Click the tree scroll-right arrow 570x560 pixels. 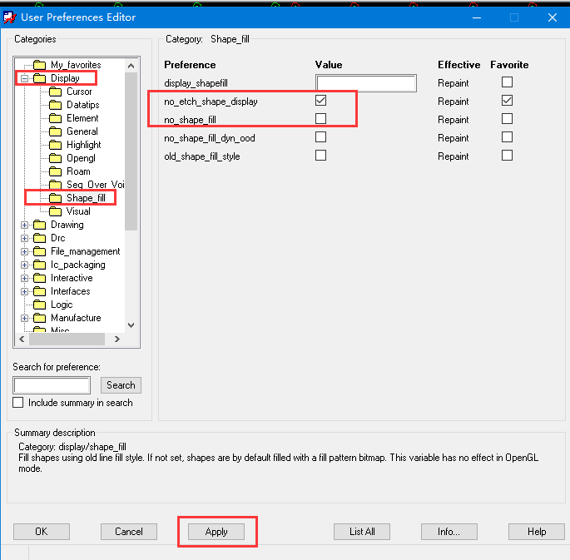(x=117, y=339)
